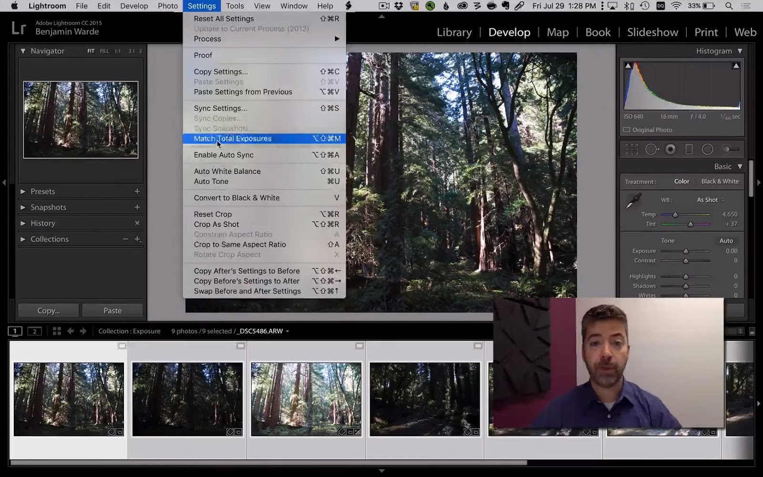This screenshot has width=763, height=477.
Task: Open the Slideshow module
Action: click(652, 32)
